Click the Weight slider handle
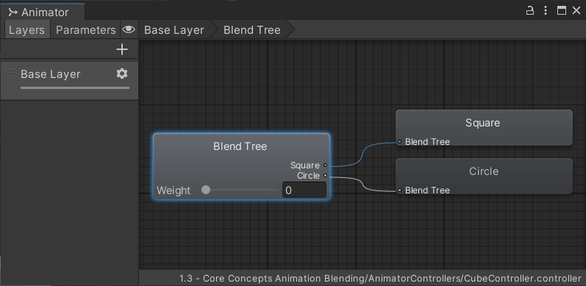This screenshot has width=586, height=286. click(206, 190)
